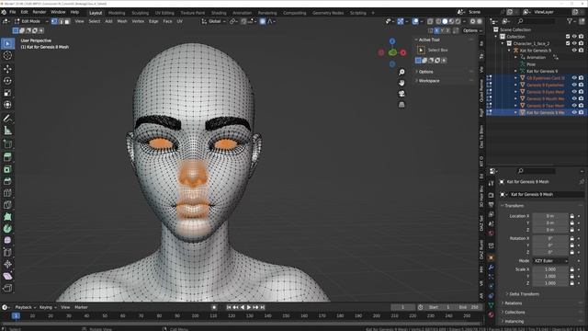Select the Extrude Region tool

7,157
